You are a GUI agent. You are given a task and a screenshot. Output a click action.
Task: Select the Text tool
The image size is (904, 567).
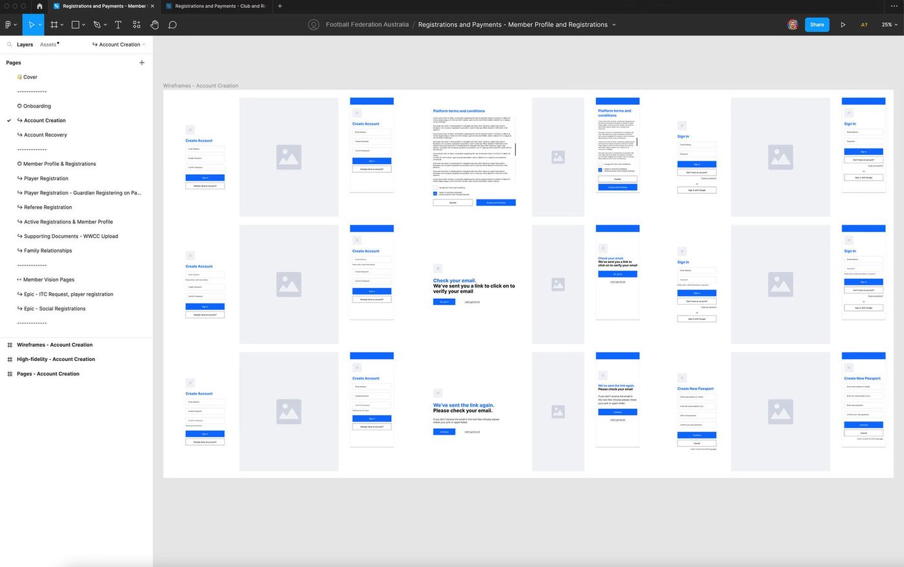coord(118,25)
